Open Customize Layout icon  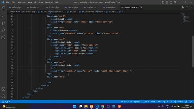click(175, 2)
